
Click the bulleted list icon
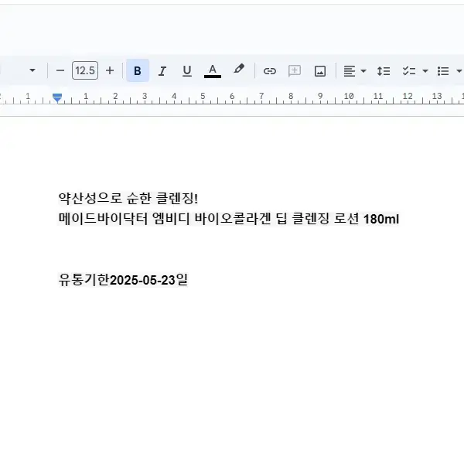point(443,71)
